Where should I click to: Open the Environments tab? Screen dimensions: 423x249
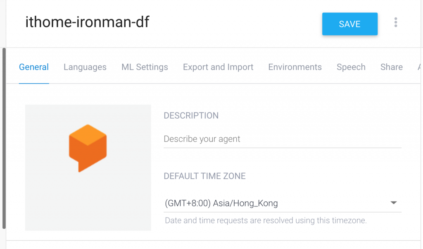tap(295, 67)
